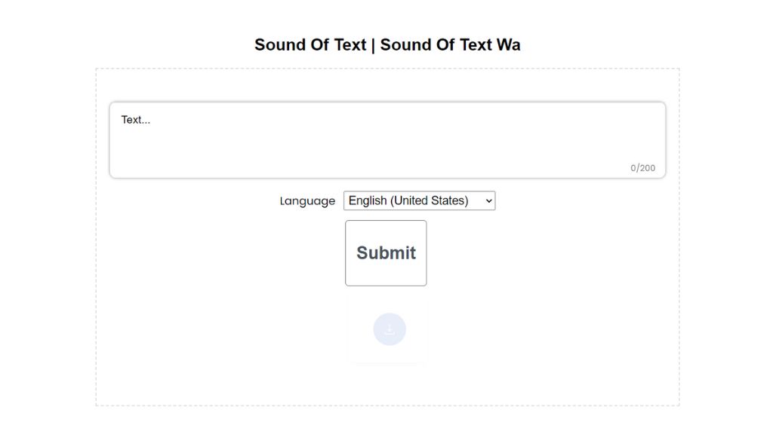Image resolution: width=773 pixels, height=434 pixels.
Task: Select the "Sound Of Text Wa" title text
Action: click(x=450, y=44)
